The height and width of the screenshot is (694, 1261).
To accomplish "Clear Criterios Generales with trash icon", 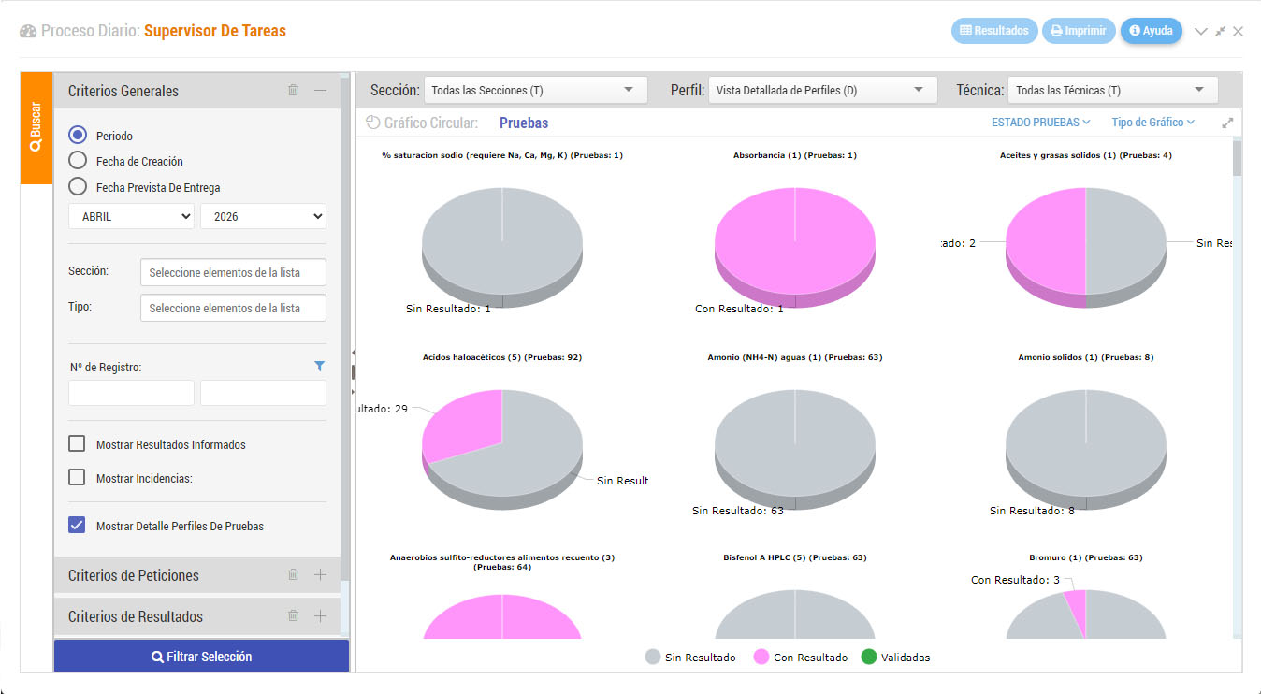I will point(293,91).
